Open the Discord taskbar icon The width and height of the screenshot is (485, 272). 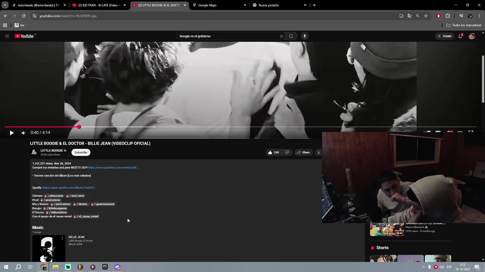pos(117,267)
